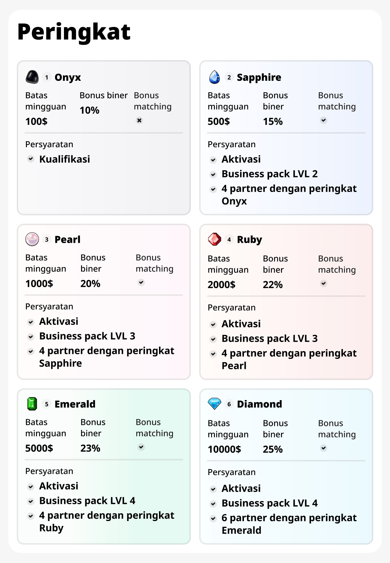Click "6 partner dengan peringkat Emerald" text
This screenshot has height=563, width=390.
coord(289,524)
